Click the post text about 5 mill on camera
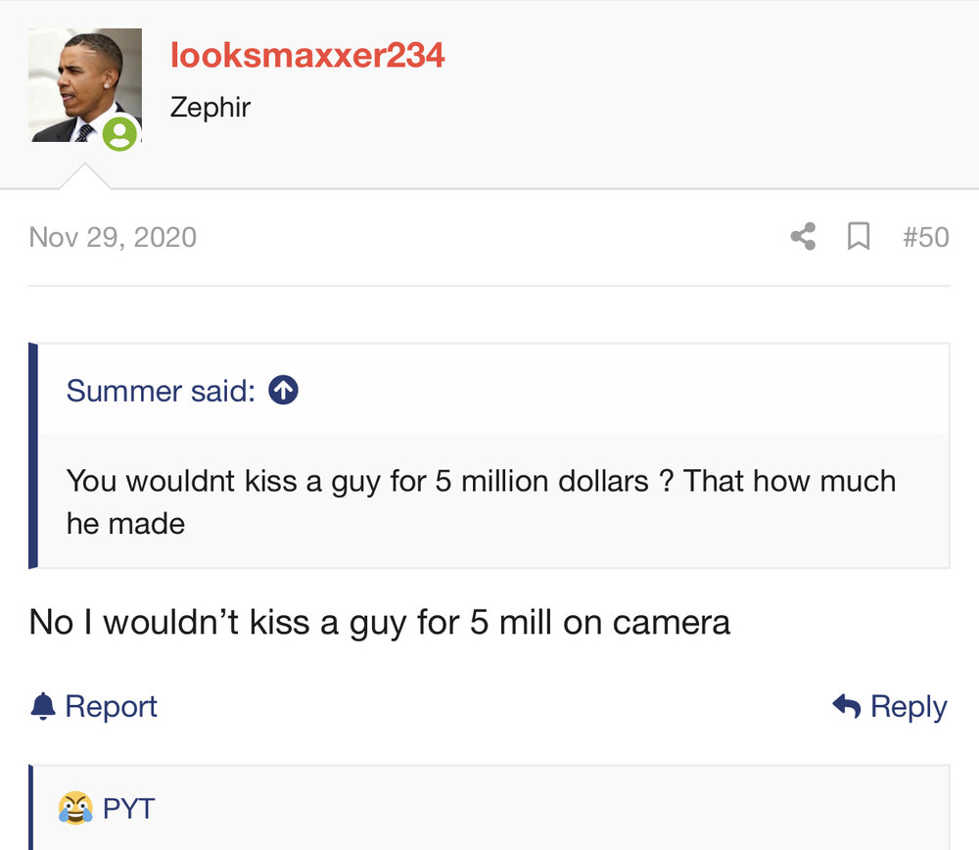Viewport: 979px width, 850px height. pos(380,623)
